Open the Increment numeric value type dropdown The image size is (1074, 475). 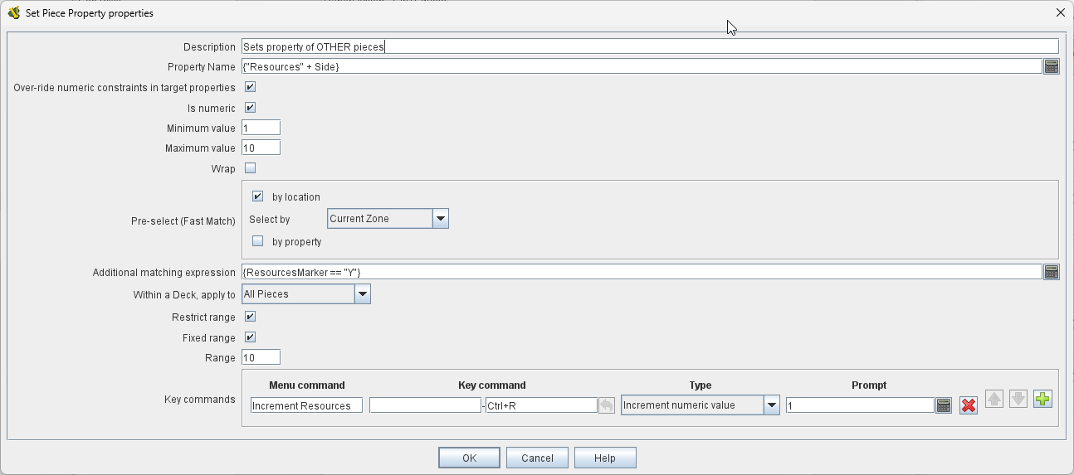pyautogui.click(x=771, y=405)
